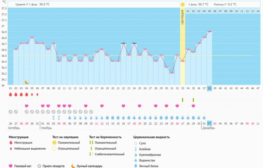Viewport: 263px width, 168px height.
Task: Click the Лунный календарь moon icon in legend
Action: pyautogui.click(x=73, y=166)
